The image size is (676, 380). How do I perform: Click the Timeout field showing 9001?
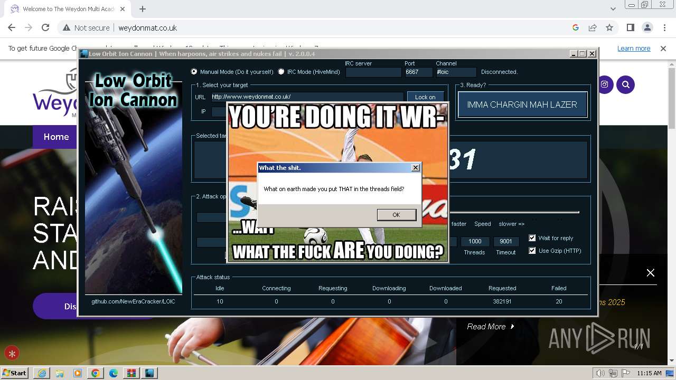tap(506, 242)
